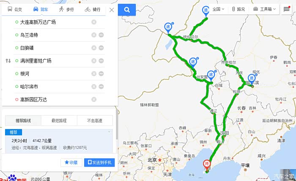The width and height of the screenshot is (296, 181).
Task: Swap route order with the arrows icon
Action: point(8,61)
